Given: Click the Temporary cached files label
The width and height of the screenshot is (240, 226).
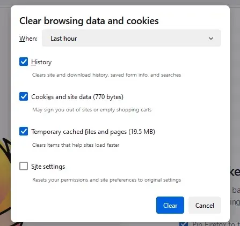Looking at the screenshot, I should (x=93, y=132).
